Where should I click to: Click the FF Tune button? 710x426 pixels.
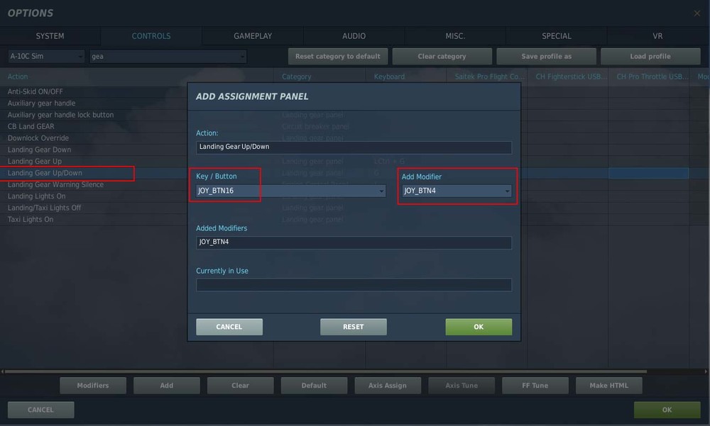pyautogui.click(x=535, y=386)
